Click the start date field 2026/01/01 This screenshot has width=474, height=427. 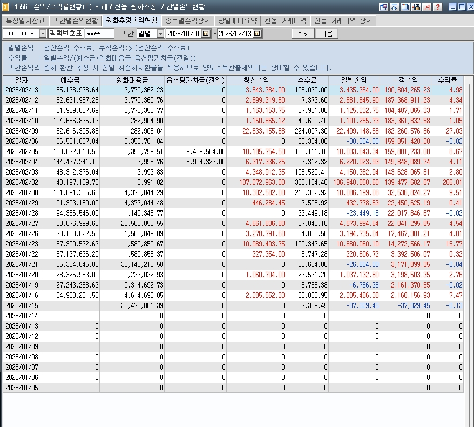tap(184, 34)
